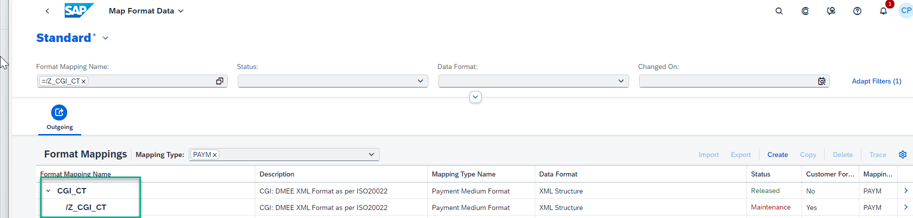Remove the PAYM mapping type token

(215, 155)
